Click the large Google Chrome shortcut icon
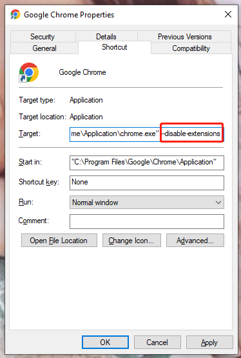This screenshot has width=241, height=358. click(x=29, y=72)
